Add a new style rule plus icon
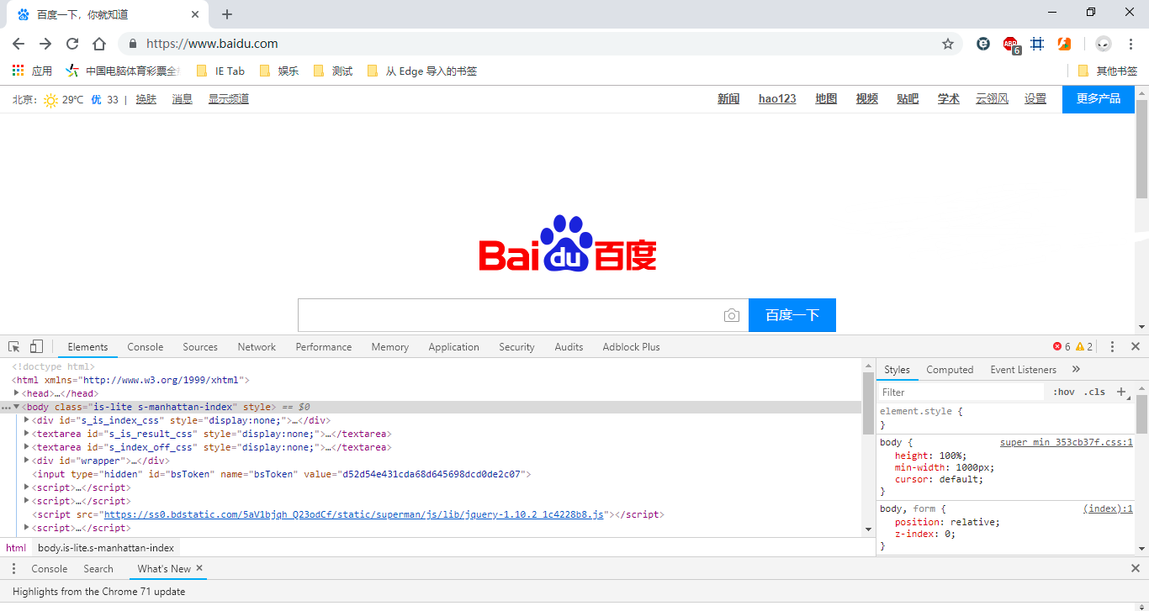Viewport: 1149px width, 611px height. (x=1120, y=392)
